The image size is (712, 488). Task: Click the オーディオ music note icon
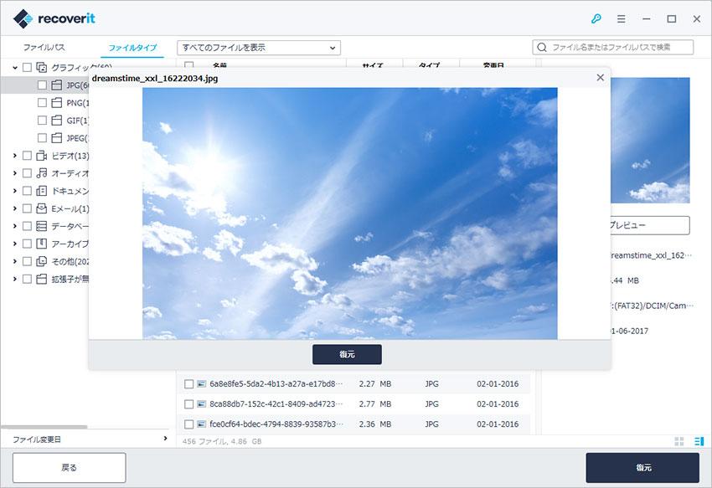pyautogui.click(x=40, y=173)
